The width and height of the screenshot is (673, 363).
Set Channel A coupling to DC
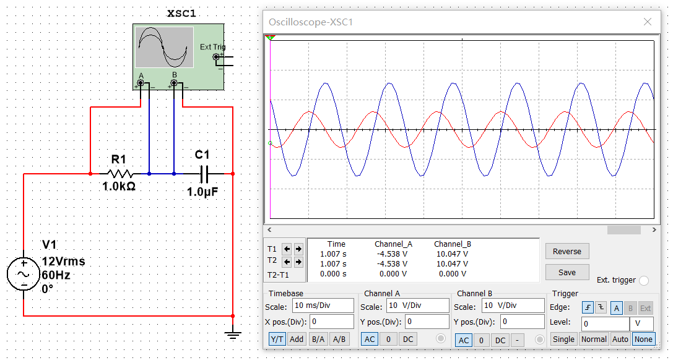[408, 339]
